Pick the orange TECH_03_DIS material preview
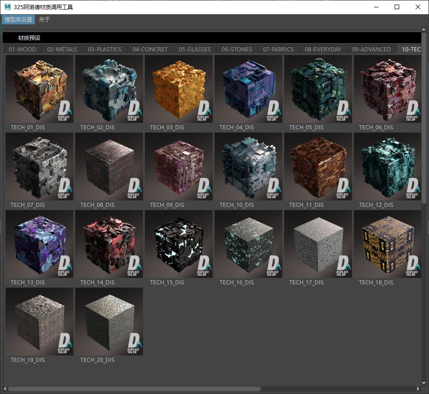The width and height of the screenshot is (429, 394). 179,89
